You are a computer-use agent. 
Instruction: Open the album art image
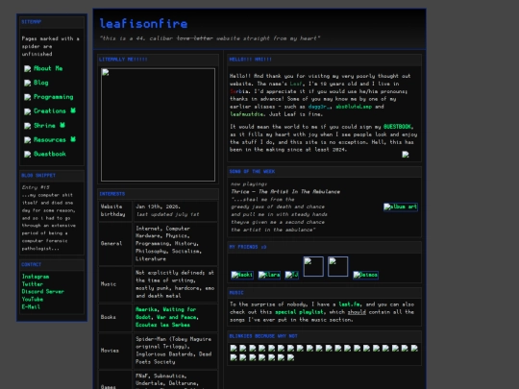pos(401,207)
